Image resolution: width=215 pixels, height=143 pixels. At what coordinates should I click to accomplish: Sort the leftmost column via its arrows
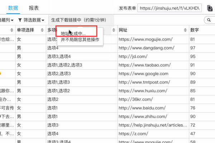tap(12, 30)
